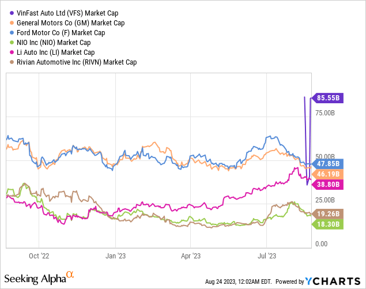Click the purple 85.55B value tag
The width and height of the screenshot is (366, 289).
click(x=329, y=98)
